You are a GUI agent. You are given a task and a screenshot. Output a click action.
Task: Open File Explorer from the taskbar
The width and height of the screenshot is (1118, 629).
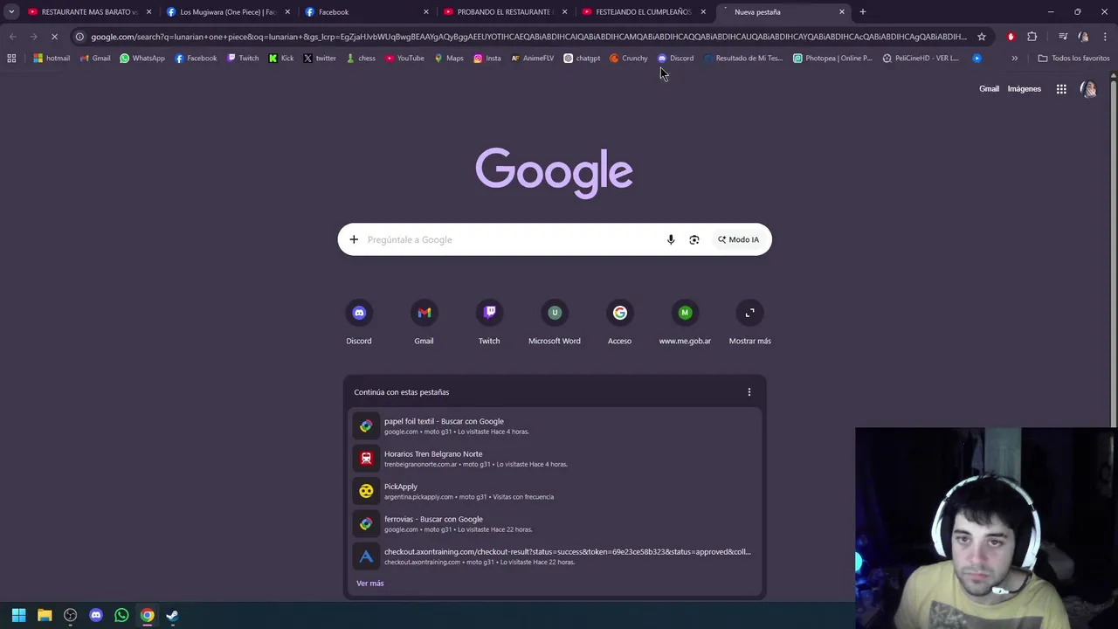(x=45, y=615)
